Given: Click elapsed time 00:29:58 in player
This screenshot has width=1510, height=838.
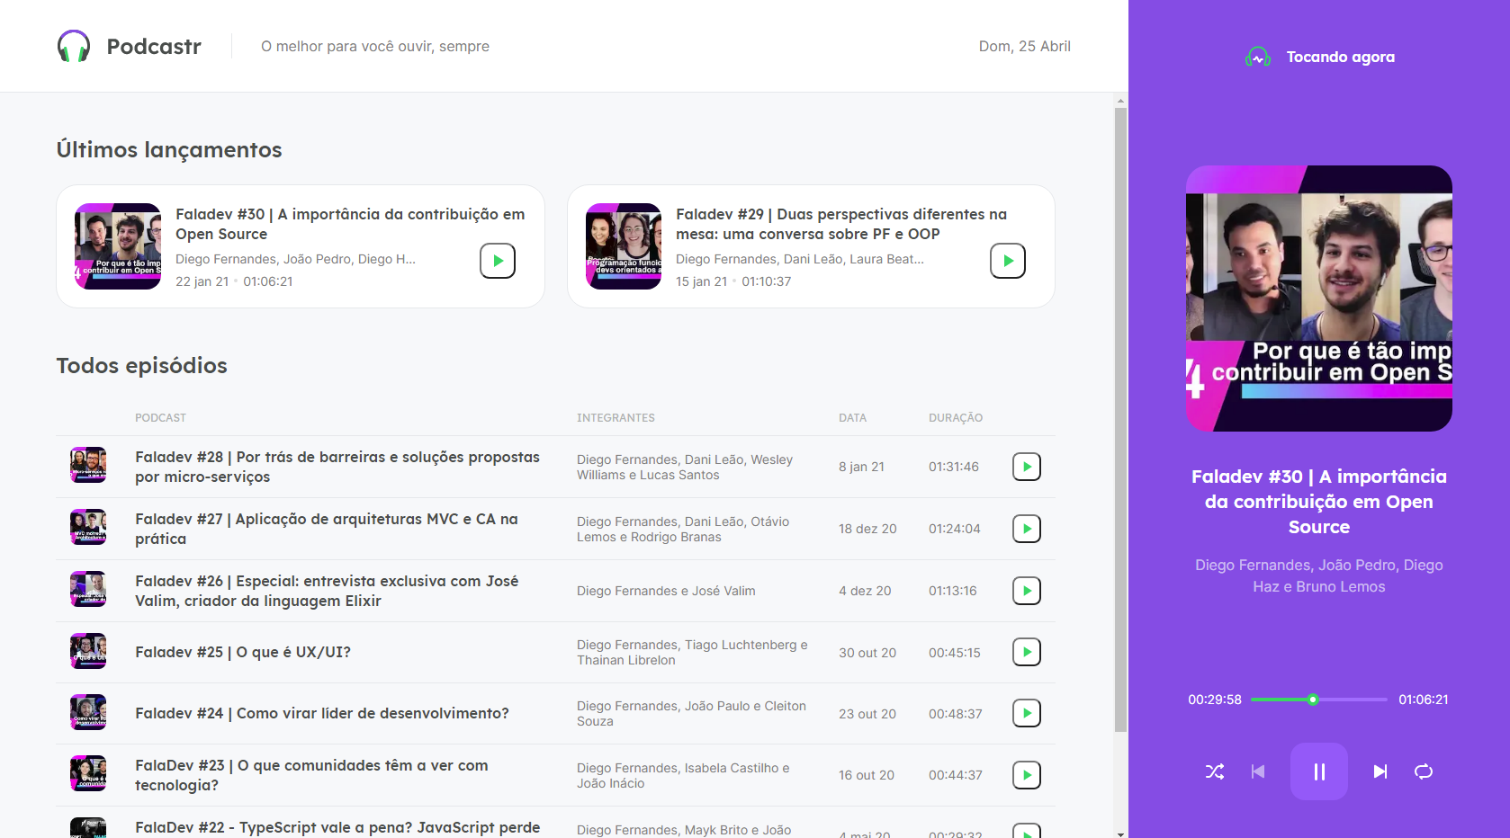Looking at the screenshot, I should (1215, 700).
